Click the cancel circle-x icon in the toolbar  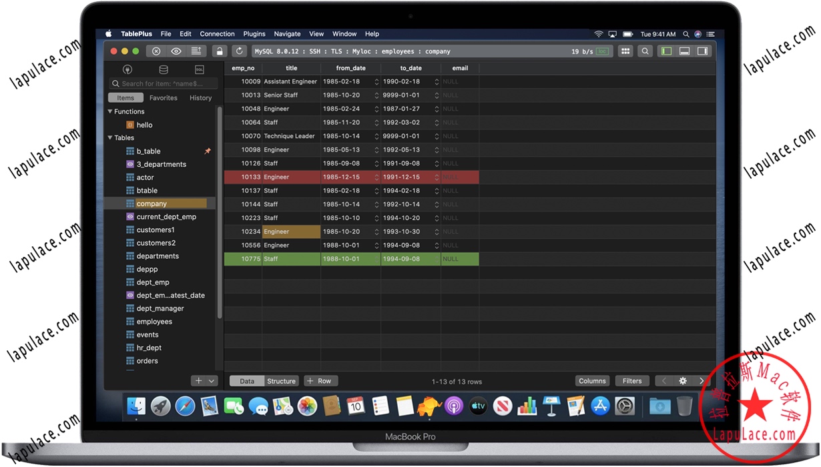coord(156,51)
